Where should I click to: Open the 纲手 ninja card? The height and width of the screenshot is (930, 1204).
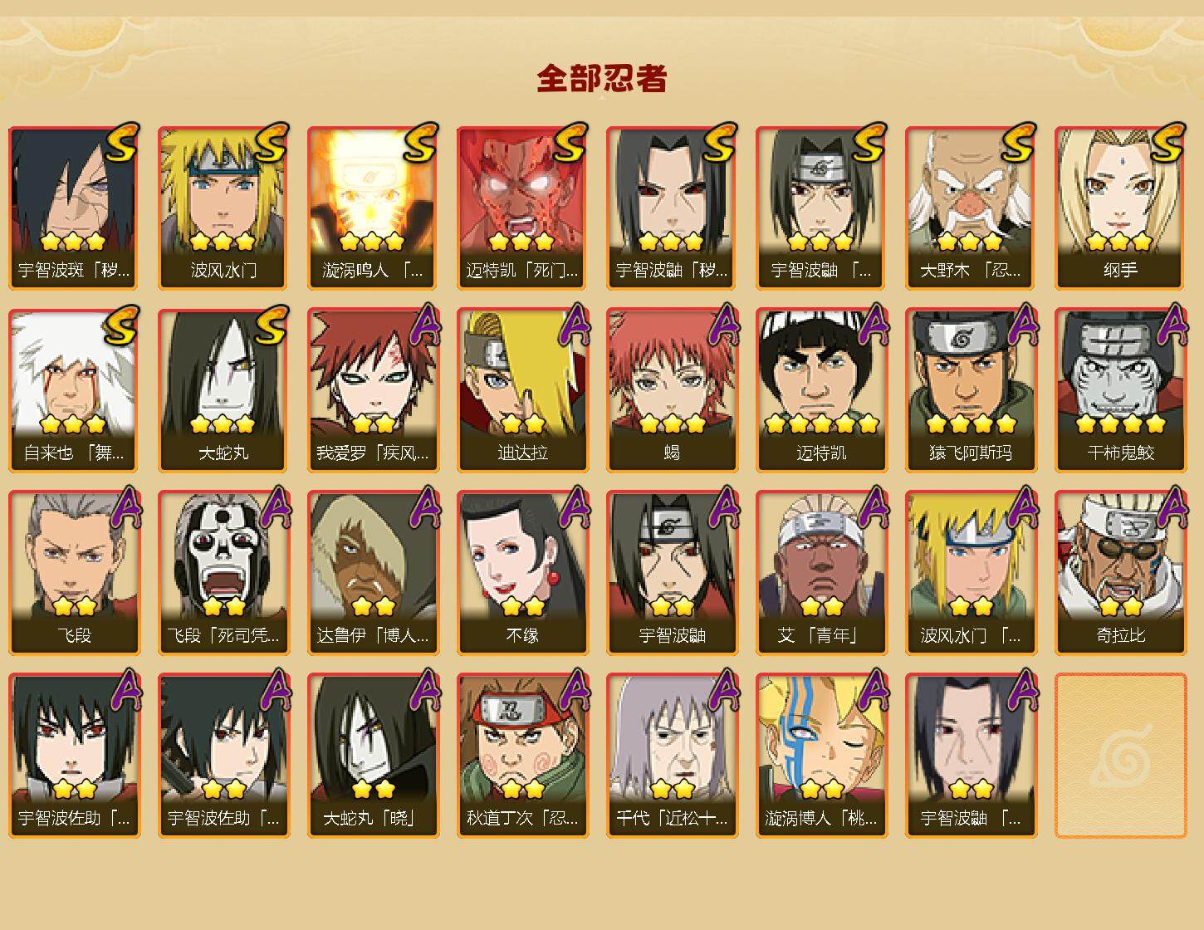[1120, 208]
